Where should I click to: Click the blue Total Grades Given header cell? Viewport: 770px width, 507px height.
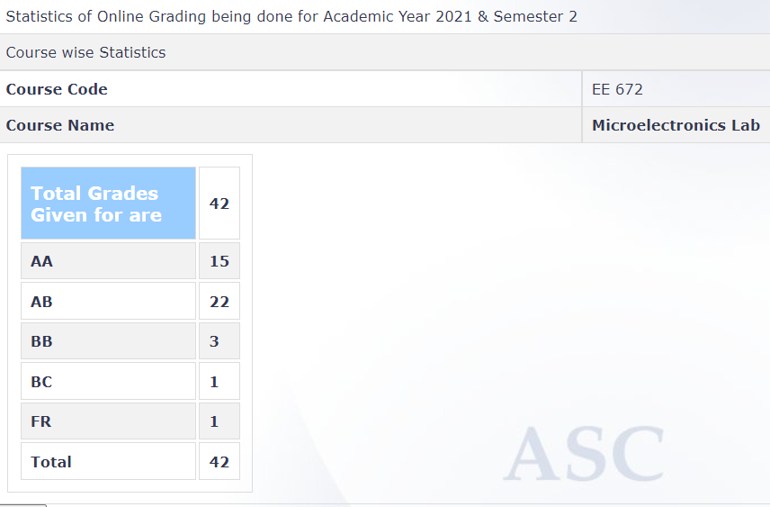pos(108,204)
